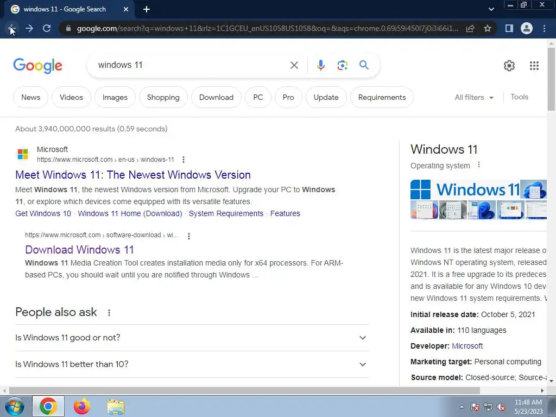The width and height of the screenshot is (556, 417).
Task: Open the Chrome profile avatar
Action: [x=527, y=28]
